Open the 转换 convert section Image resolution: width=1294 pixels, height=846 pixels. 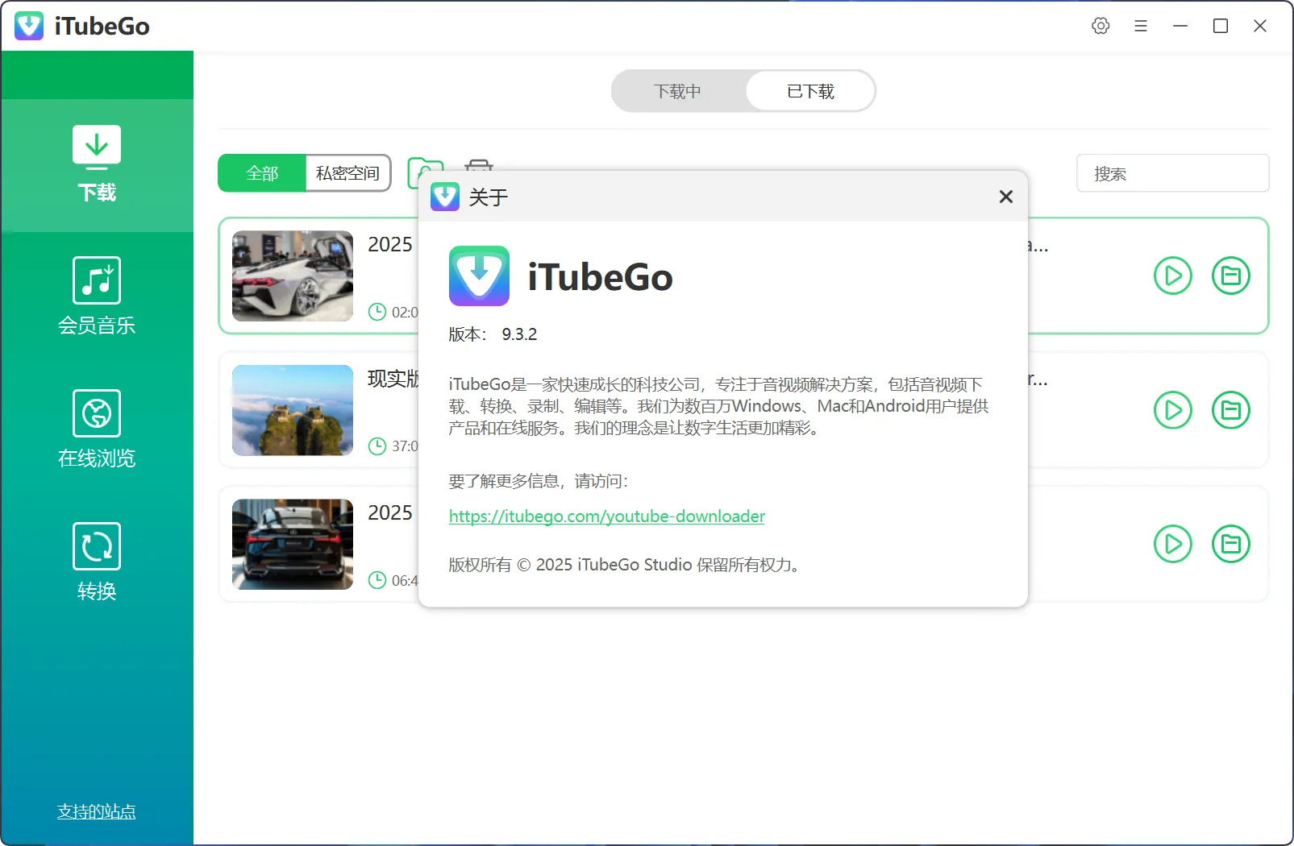click(97, 562)
